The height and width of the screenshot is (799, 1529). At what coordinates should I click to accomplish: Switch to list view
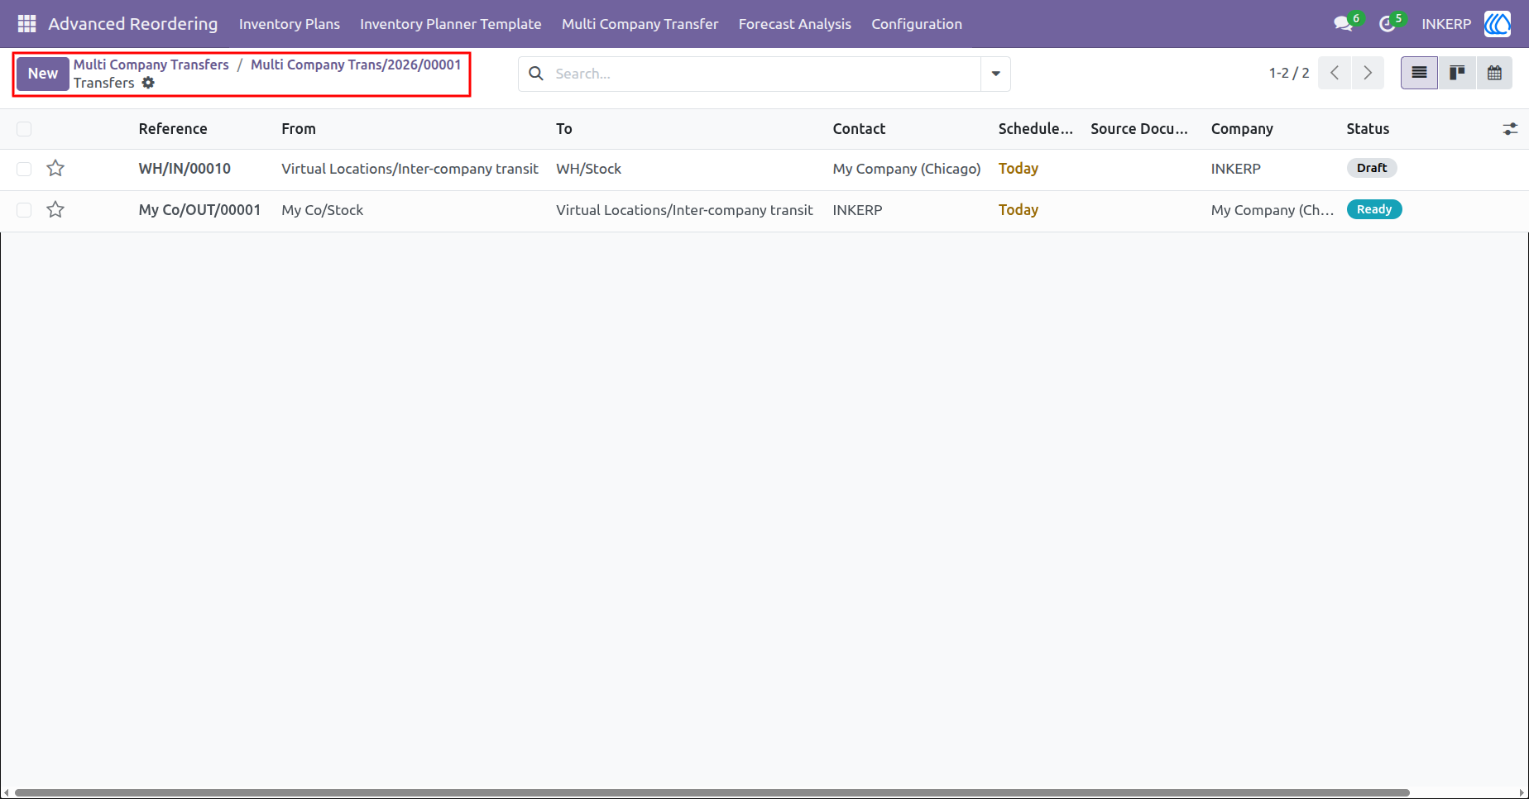(x=1419, y=73)
